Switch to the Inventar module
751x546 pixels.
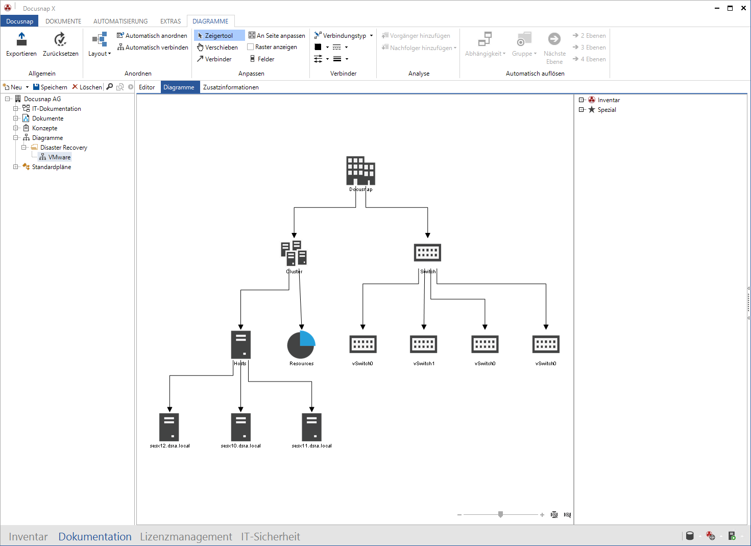28,537
